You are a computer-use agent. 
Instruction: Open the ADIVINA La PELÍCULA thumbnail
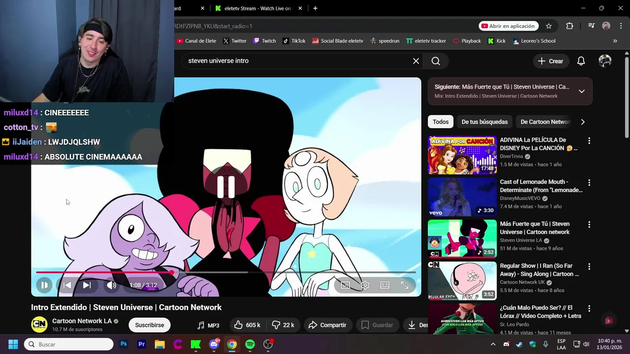[x=462, y=155]
